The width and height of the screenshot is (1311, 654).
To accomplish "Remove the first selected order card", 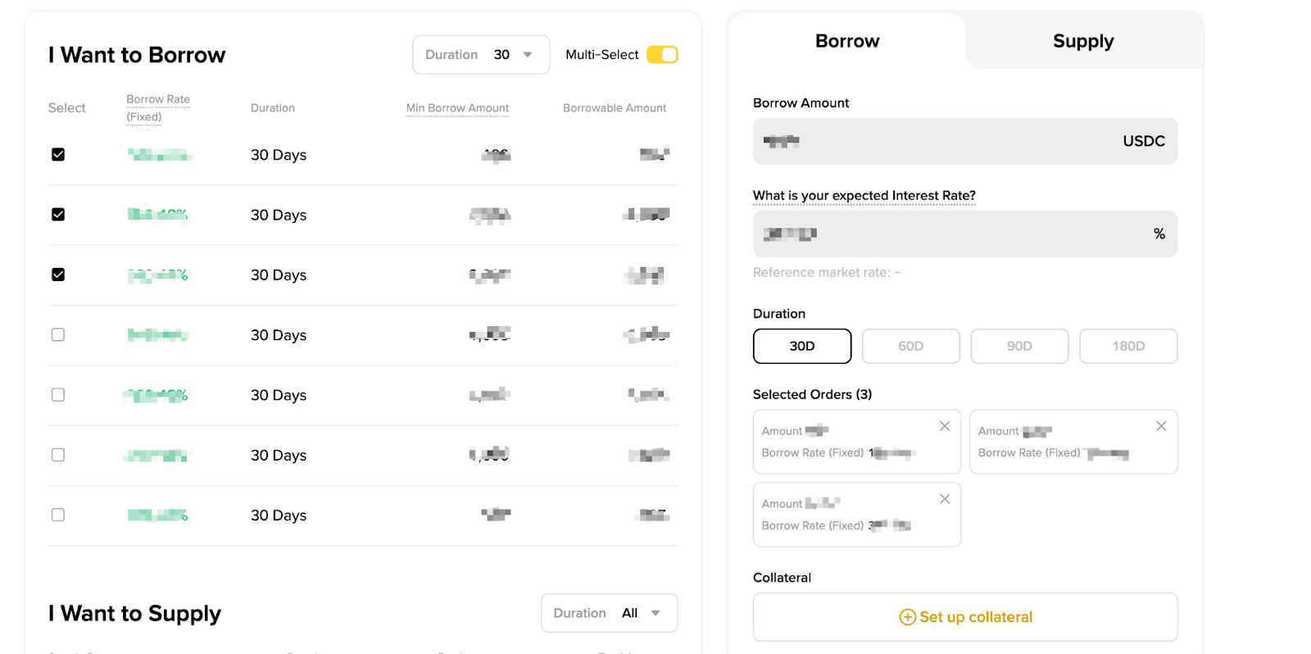I will pyautogui.click(x=945, y=426).
